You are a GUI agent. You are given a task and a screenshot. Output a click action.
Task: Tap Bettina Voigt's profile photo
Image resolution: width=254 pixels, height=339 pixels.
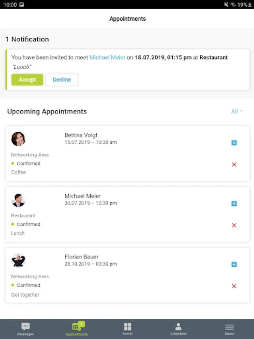pyautogui.click(x=18, y=139)
